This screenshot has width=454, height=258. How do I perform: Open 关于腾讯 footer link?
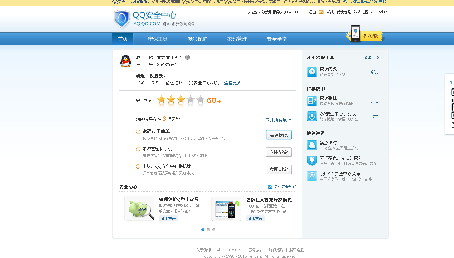[x=204, y=250]
